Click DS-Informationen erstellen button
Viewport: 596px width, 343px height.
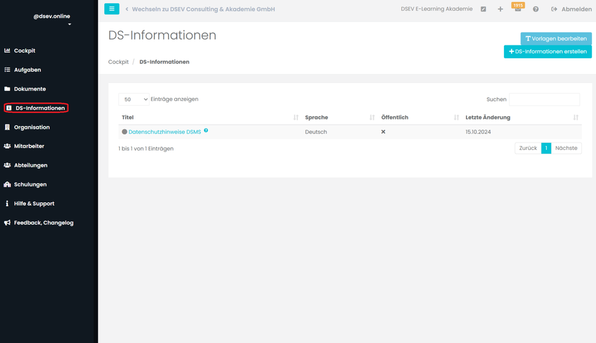(547, 52)
